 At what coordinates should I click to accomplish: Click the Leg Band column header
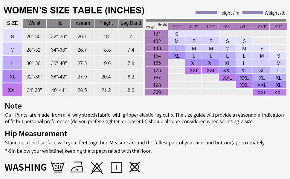coord(131,23)
